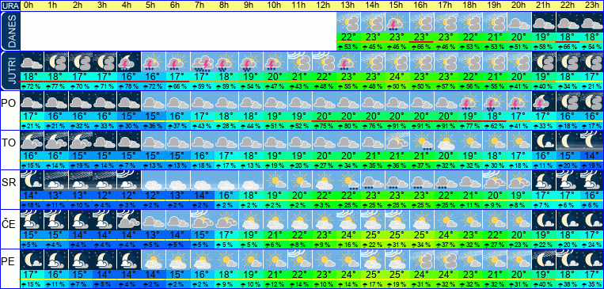Click DANES 21h night cloudy icon
Image resolution: width=604 pixels, height=289 pixels.
pyautogui.click(x=544, y=22)
